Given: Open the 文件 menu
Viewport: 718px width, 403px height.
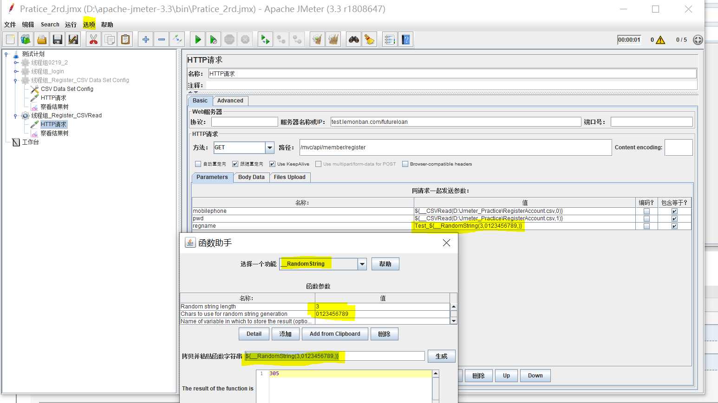Looking at the screenshot, I should click(10, 25).
